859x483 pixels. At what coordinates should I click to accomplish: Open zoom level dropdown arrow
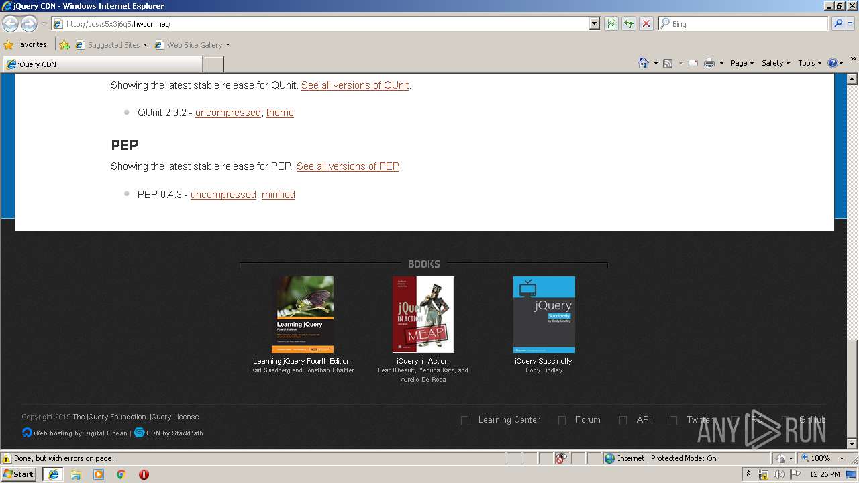(842, 458)
